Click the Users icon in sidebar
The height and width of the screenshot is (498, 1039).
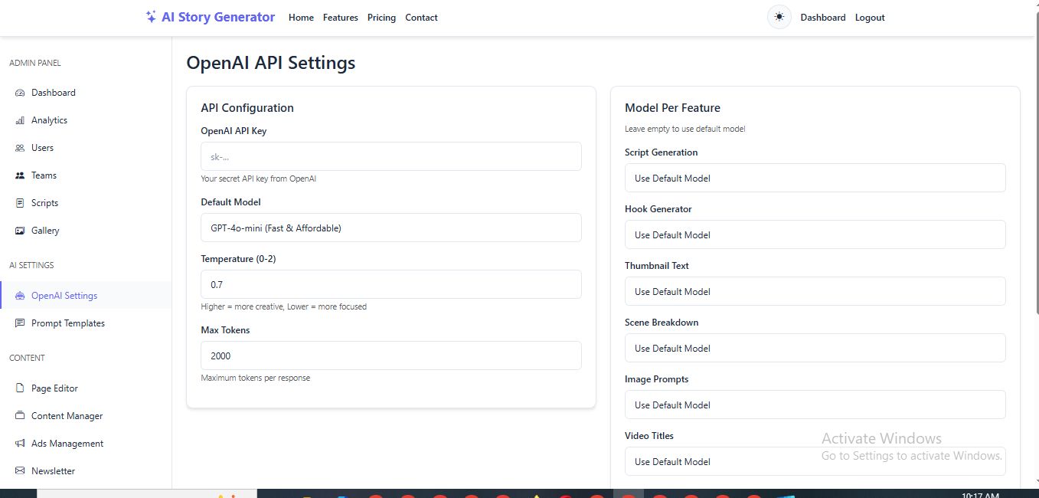[20, 148]
